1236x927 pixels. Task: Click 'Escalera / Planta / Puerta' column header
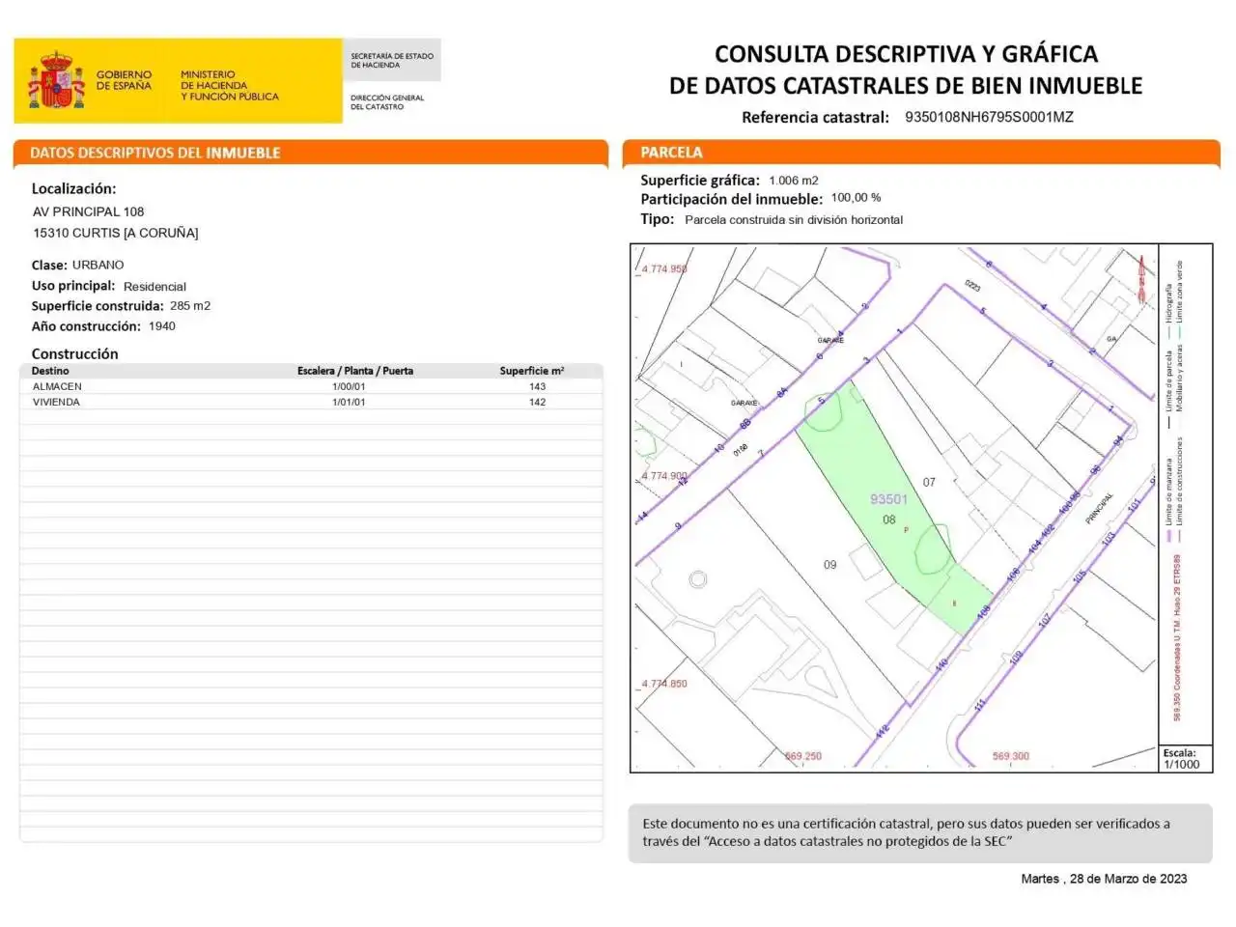pyautogui.click(x=355, y=371)
